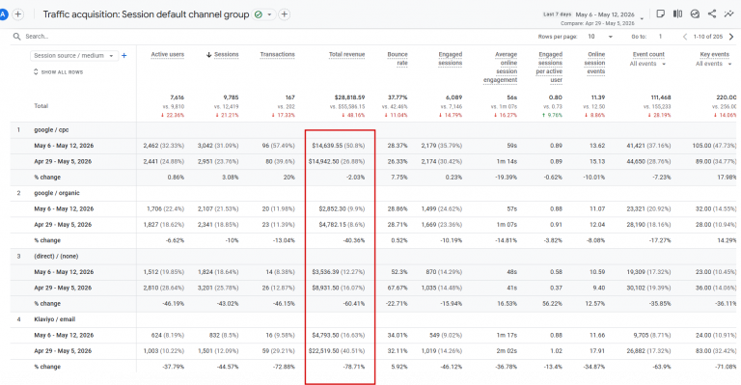This screenshot has width=741, height=385.
Task: Sort by Engaged sessions column header
Action: click(x=450, y=59)
